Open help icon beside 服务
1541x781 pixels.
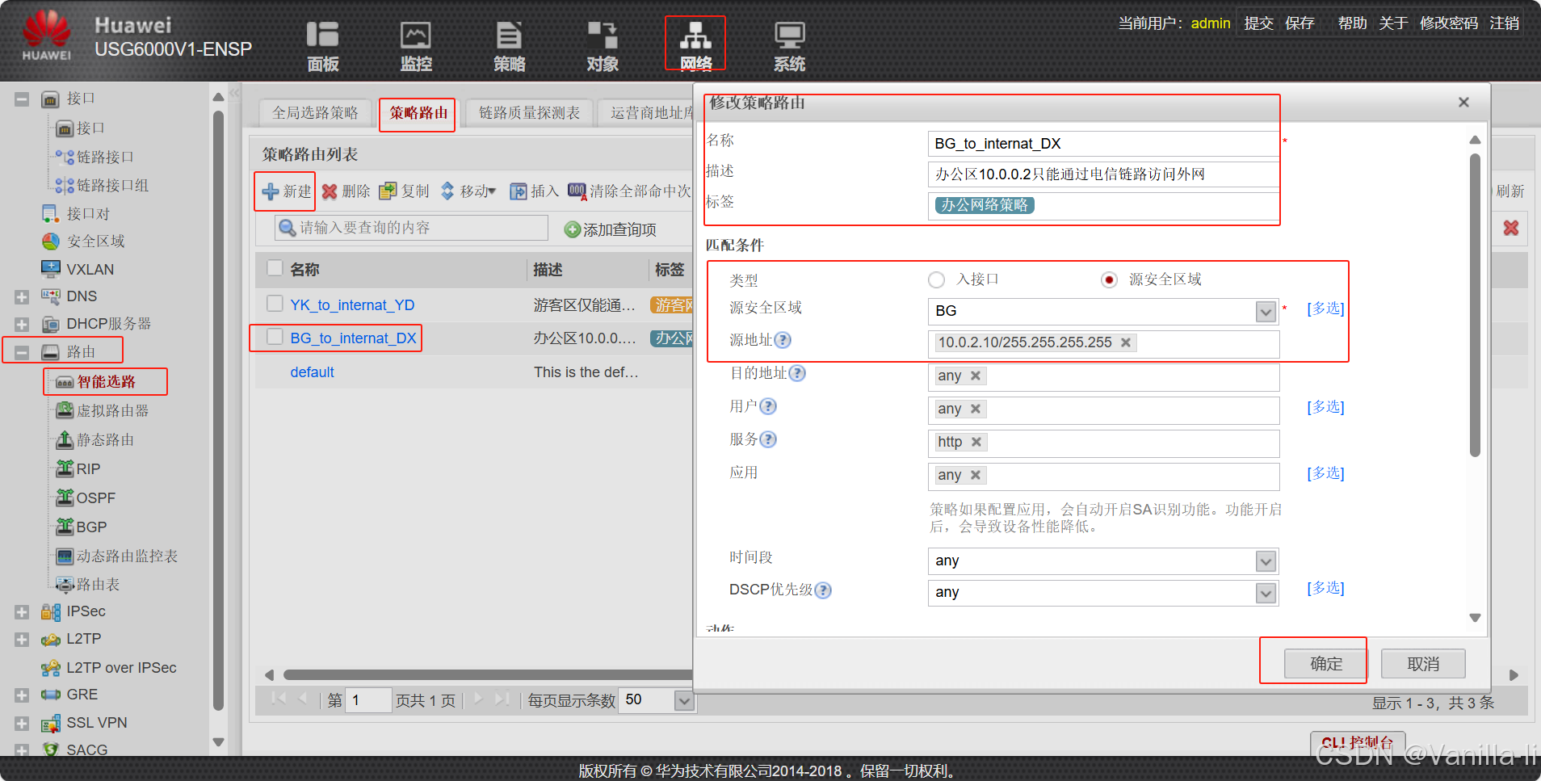click(x=768, y=439)
